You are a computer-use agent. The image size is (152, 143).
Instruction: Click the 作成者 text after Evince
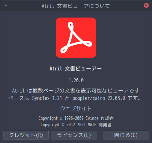107,118
